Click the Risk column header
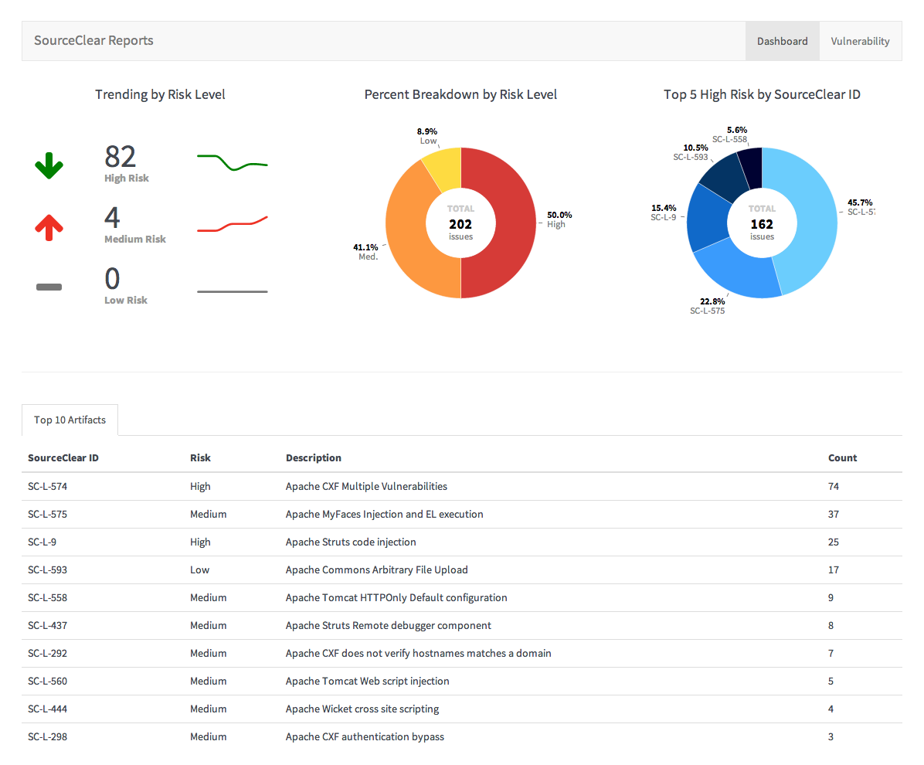 (x=200, y=457)
